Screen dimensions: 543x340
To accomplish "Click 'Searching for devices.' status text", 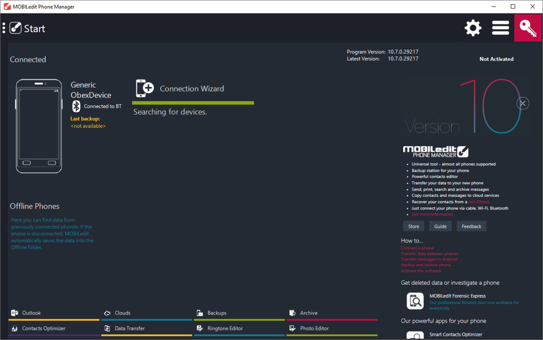I will point(170,112).
